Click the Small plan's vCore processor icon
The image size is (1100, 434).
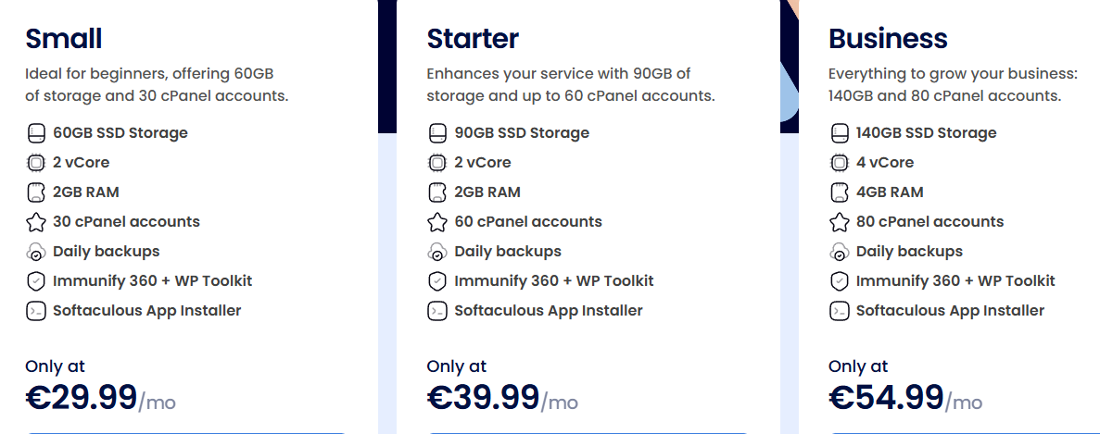35,163
